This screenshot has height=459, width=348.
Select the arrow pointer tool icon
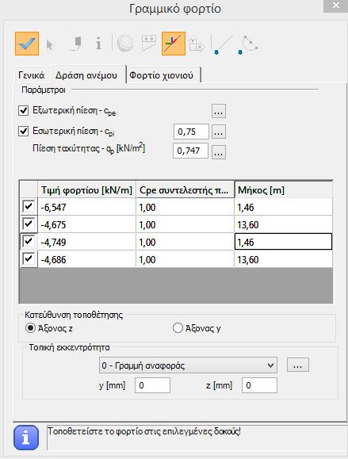[x=50, y=44]
